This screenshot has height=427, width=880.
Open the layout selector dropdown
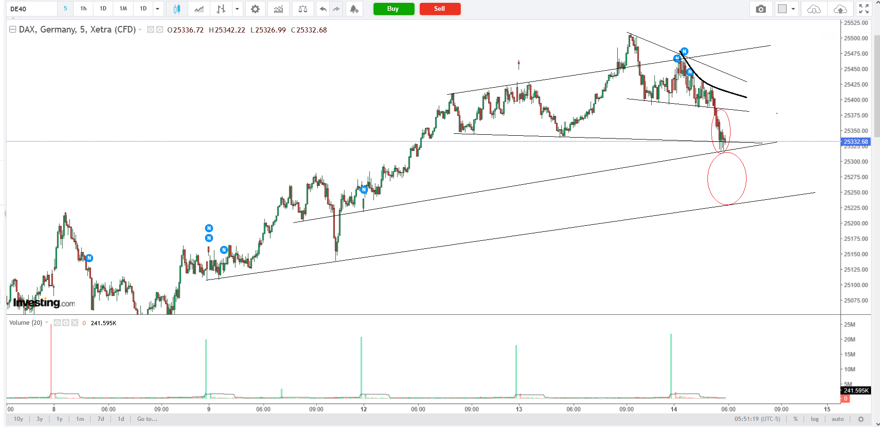793,9
